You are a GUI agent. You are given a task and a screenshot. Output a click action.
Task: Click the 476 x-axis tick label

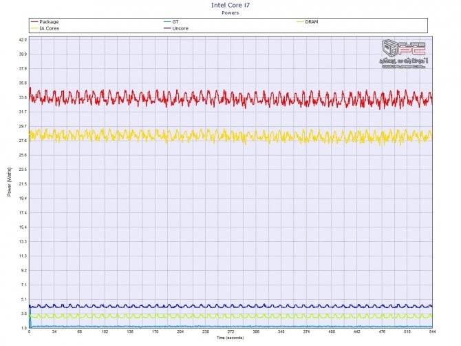[x=382, y=332]
